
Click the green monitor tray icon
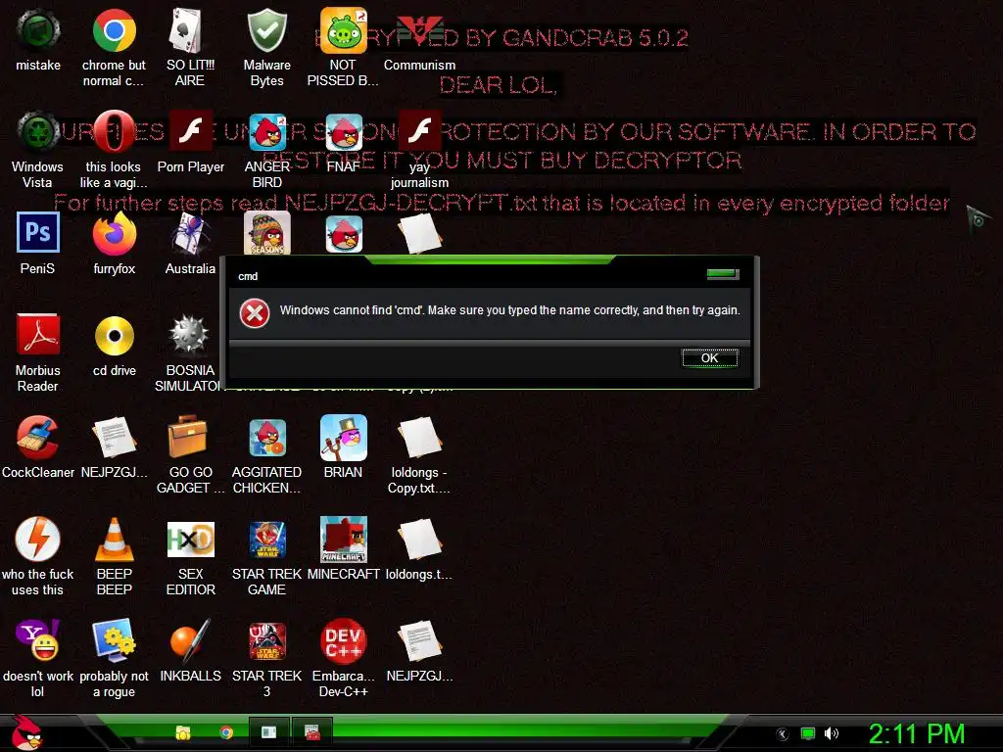coord(808,733)
